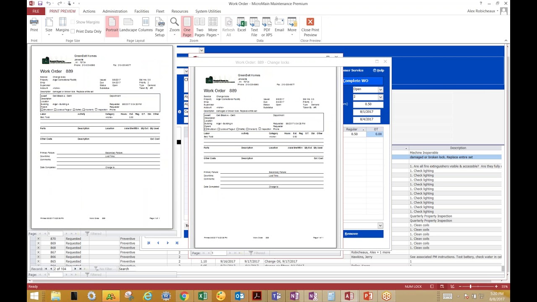Click the Undo arrow in the title bar

tap(49, 3)
